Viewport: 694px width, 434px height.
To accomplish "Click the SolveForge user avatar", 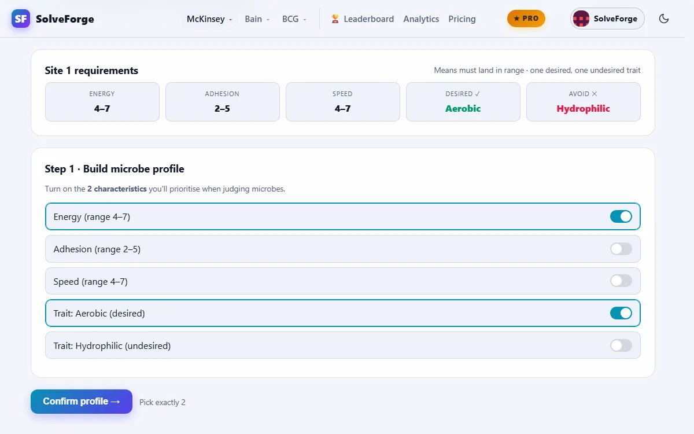I will 581,19.
